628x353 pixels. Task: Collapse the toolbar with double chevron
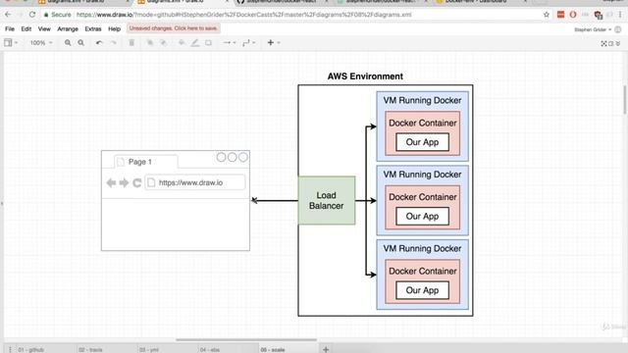pyautogui.click(x=618, y=43)
